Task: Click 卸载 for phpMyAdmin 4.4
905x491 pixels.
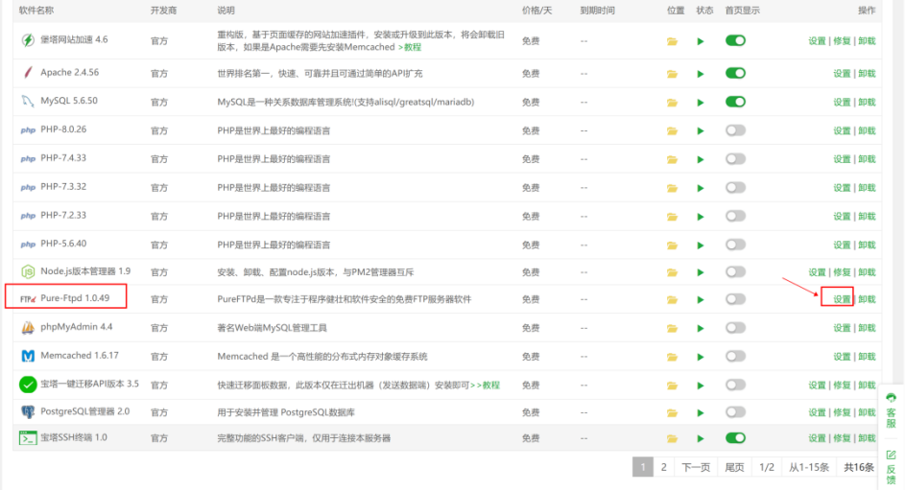Action: pos(867,328)
